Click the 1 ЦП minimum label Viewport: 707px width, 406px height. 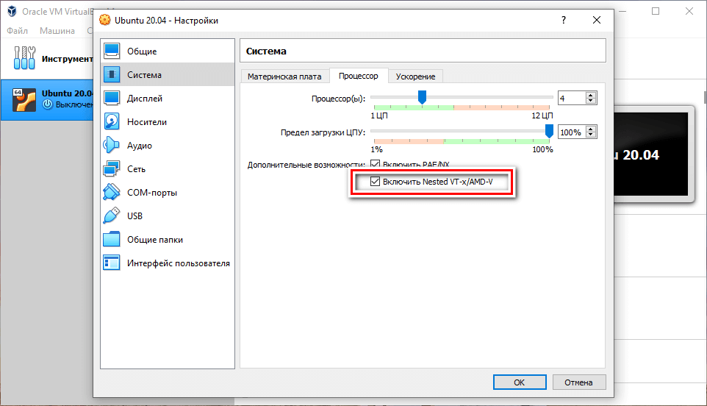click(x=379, y=115)
